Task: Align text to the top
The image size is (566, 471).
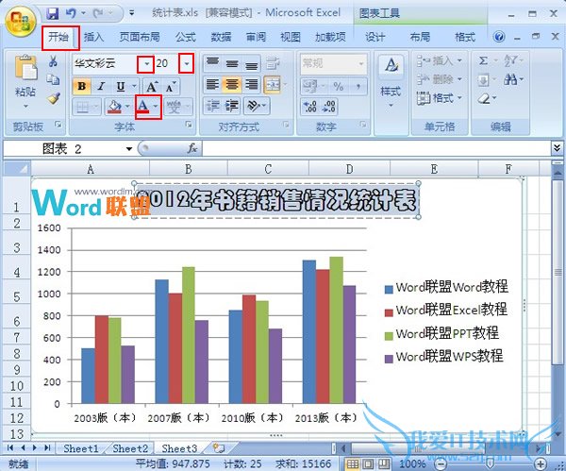Action: click(212, 63)
